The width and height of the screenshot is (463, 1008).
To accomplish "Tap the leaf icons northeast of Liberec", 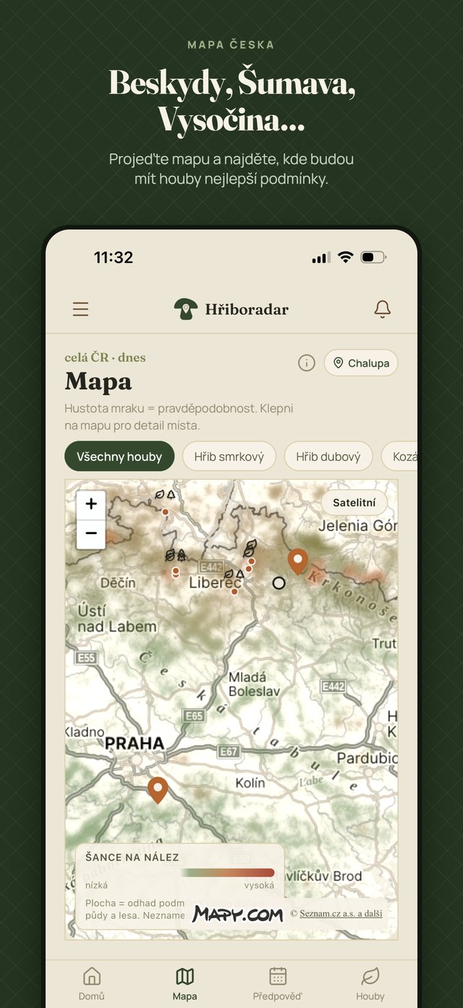I will (x=250, y=549).
